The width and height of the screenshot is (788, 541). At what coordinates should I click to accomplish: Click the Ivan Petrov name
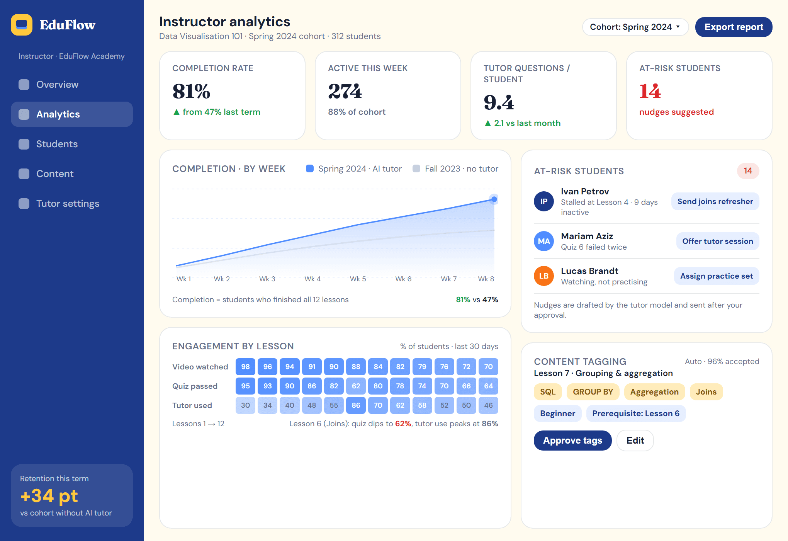pos(585,192)
